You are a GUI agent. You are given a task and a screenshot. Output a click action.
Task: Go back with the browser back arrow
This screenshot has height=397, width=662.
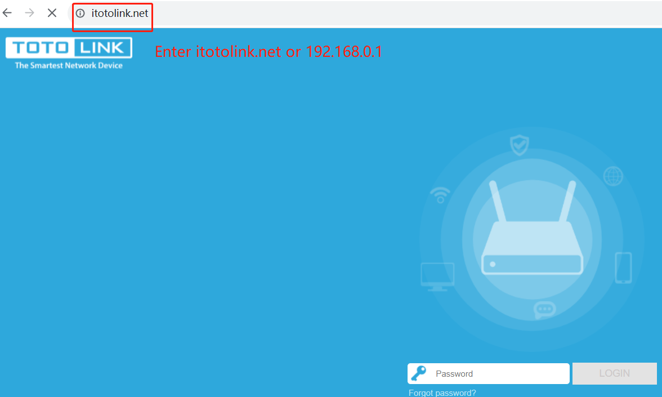pos(7,13)
